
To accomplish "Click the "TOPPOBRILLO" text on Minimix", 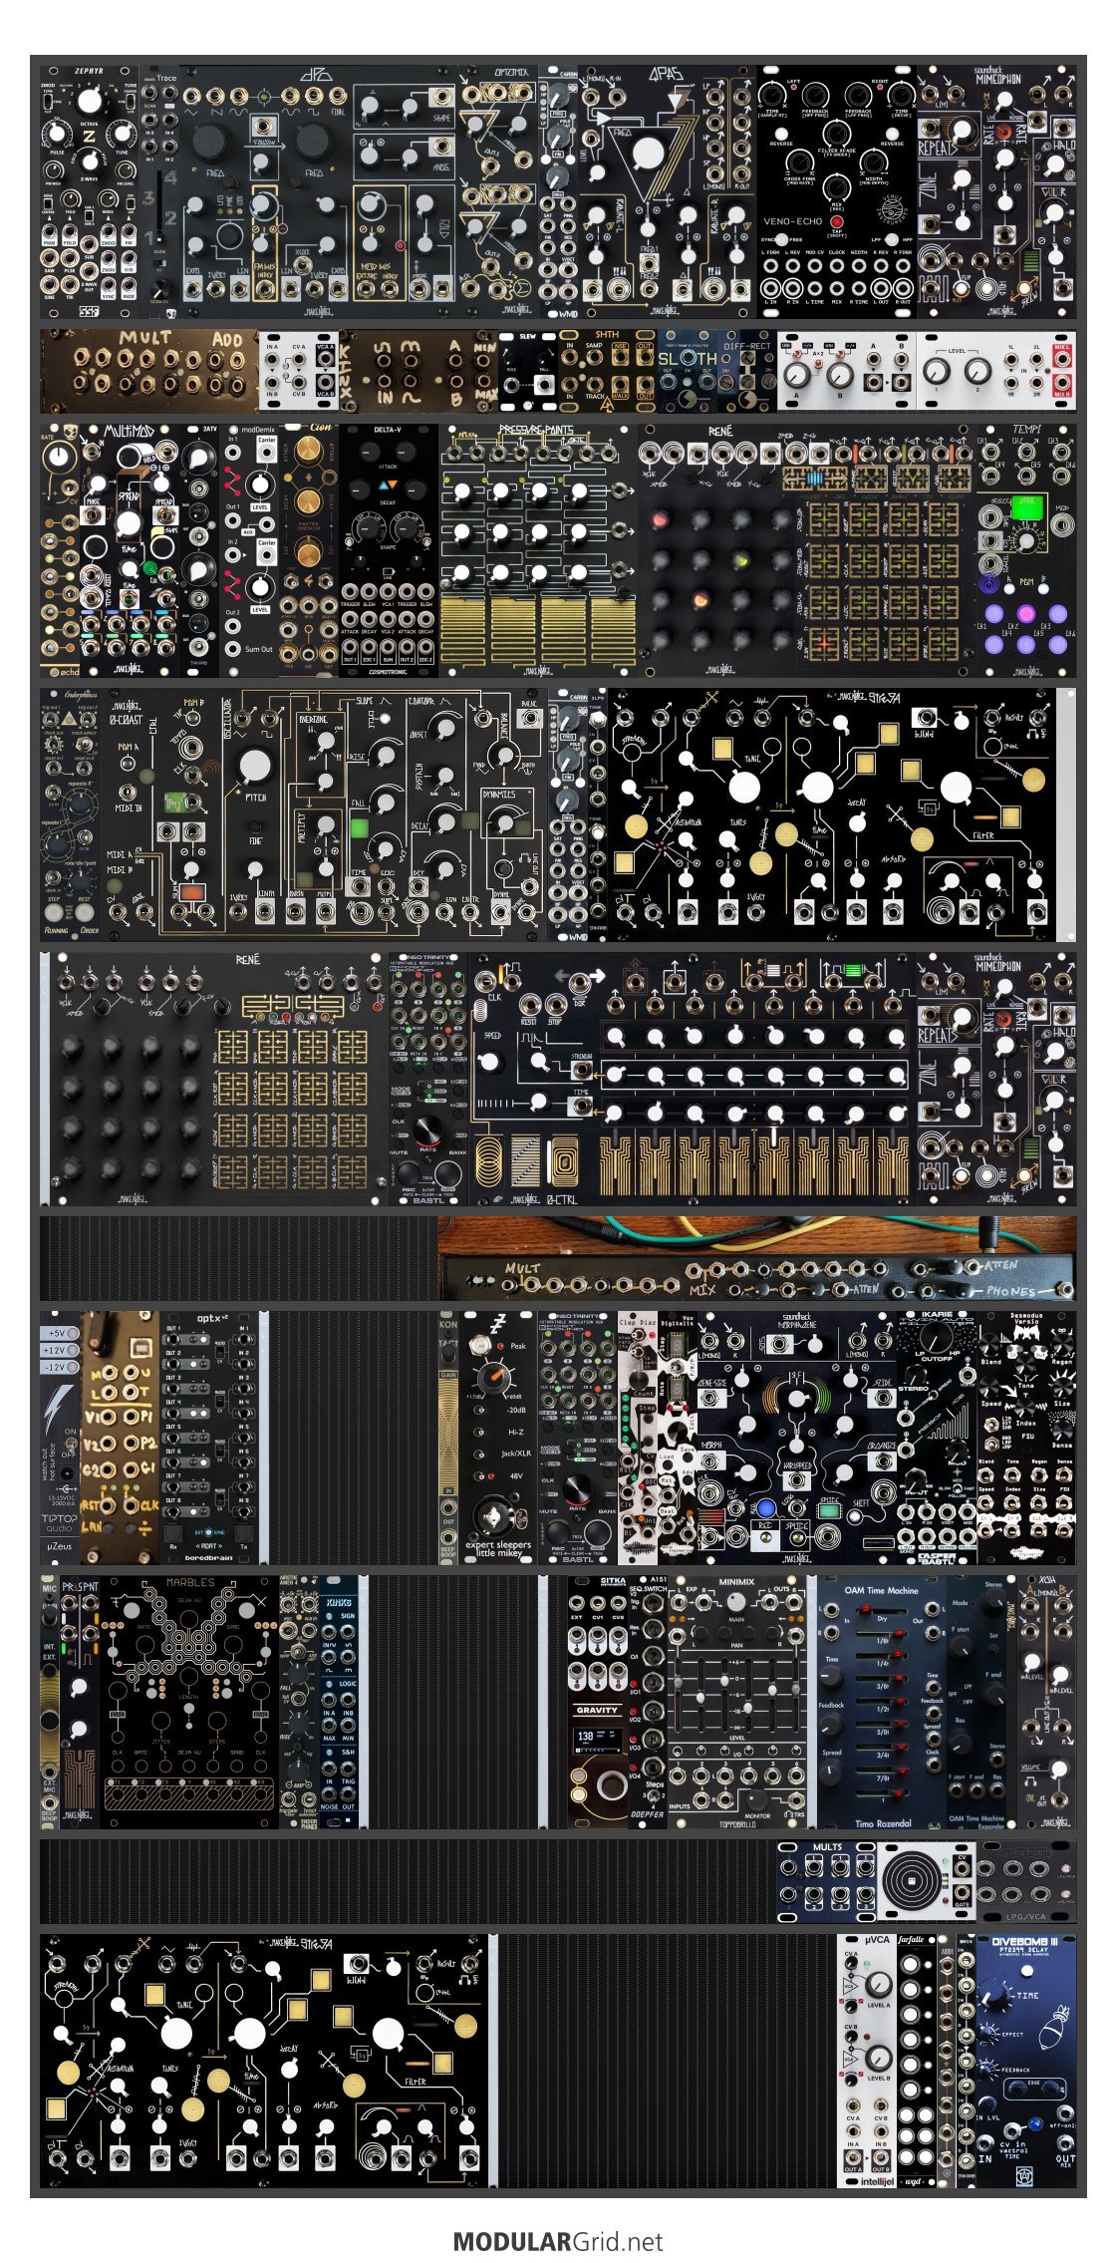I will click(x=737, y=1824).
